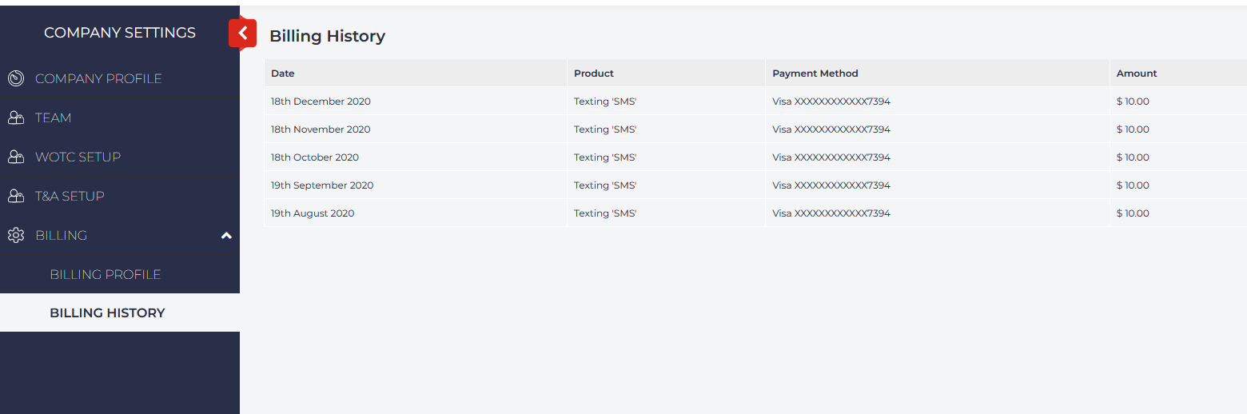Open WOTC Setup settings

[x=78, y=157]
